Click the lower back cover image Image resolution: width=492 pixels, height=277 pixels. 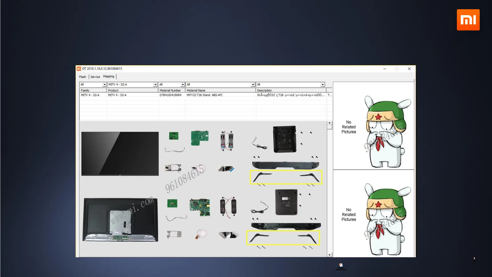tap(286, 202)
